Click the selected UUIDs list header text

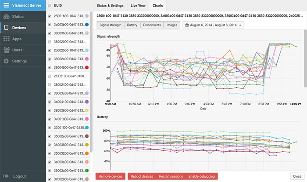(x=200, y=16)
